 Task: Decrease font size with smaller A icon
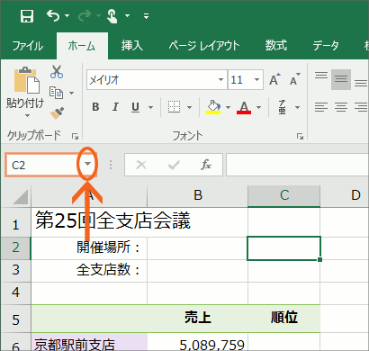tap(294, 79)
